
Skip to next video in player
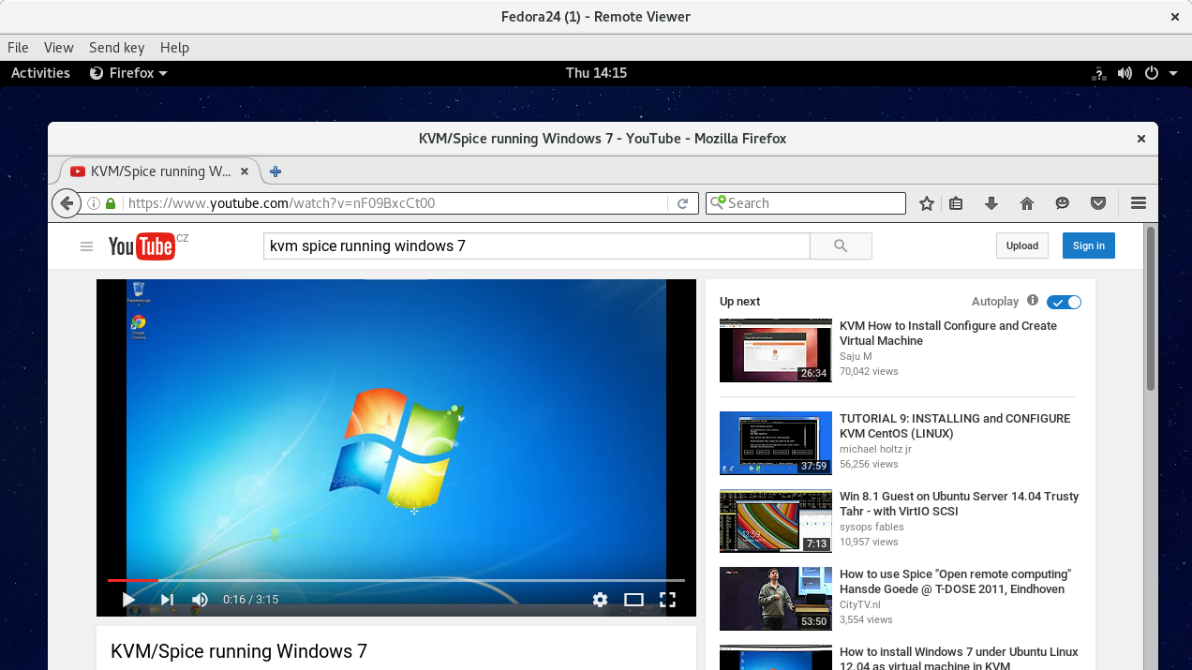click(x=167, y=600)
